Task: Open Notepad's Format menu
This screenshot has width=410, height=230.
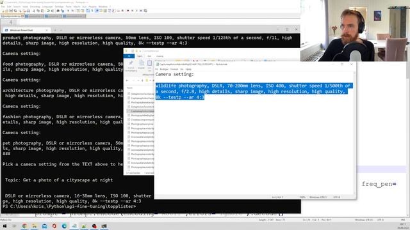Action: tap(174, 69)
